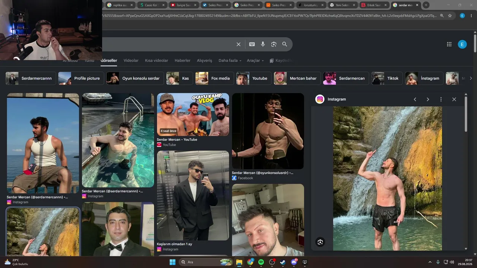Filter by 'İnstagram' chip
Image resolution: width=477 pixels, height=268 pixels.
424,79
